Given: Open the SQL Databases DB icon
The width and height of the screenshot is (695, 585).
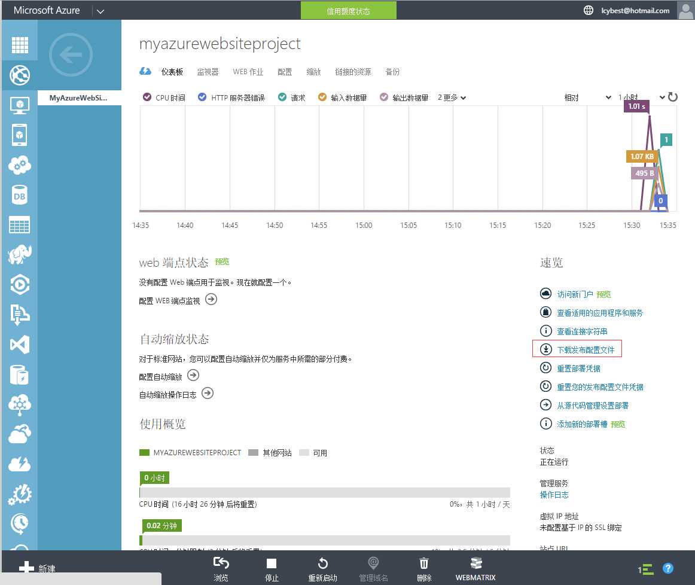Looking at the screenshot, I should tap(20, 195).
